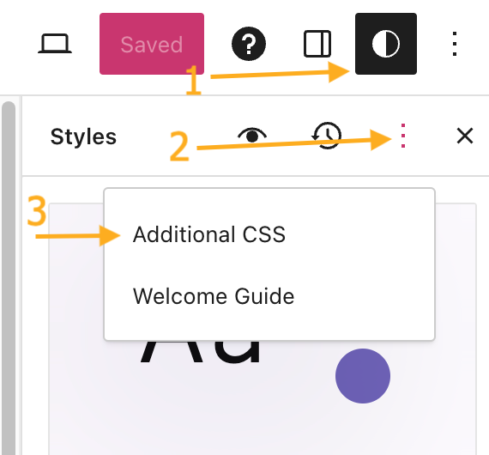The height and width of the screenshot is (455, 489).
Task: Open the device preview laptop icon
Action: (x=55, y=44)
